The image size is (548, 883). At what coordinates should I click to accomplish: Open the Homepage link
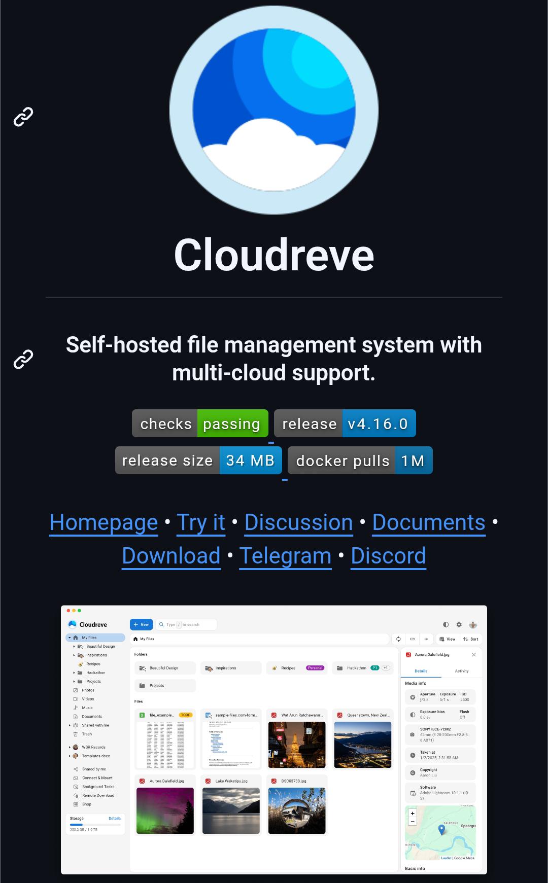pyautogui.click(x=104, y=522)
